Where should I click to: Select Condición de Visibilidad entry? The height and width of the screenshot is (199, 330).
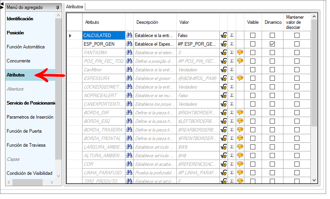point(29,173)
